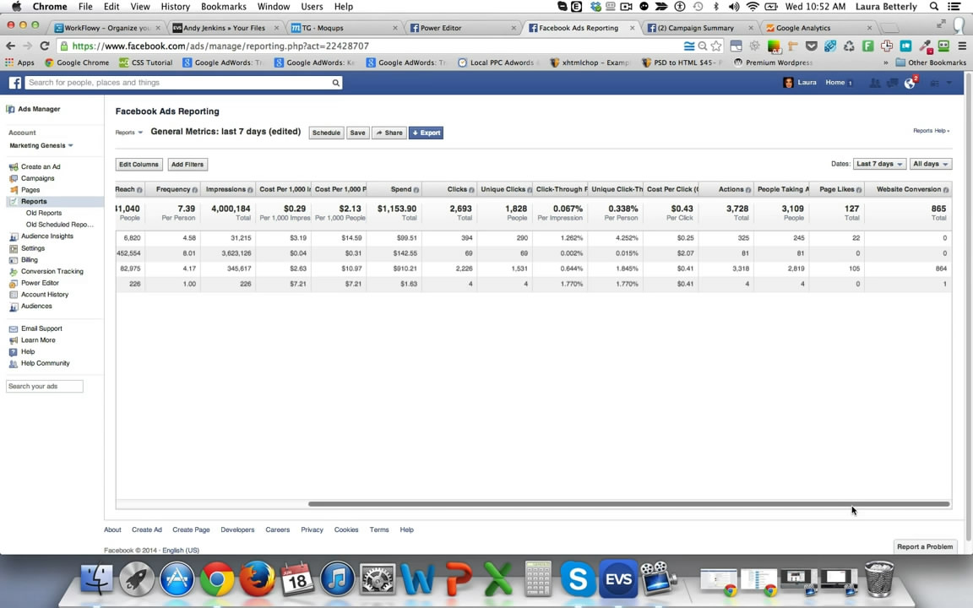Click the Conversion Tracking icon
973x608 pixels.
13,272
